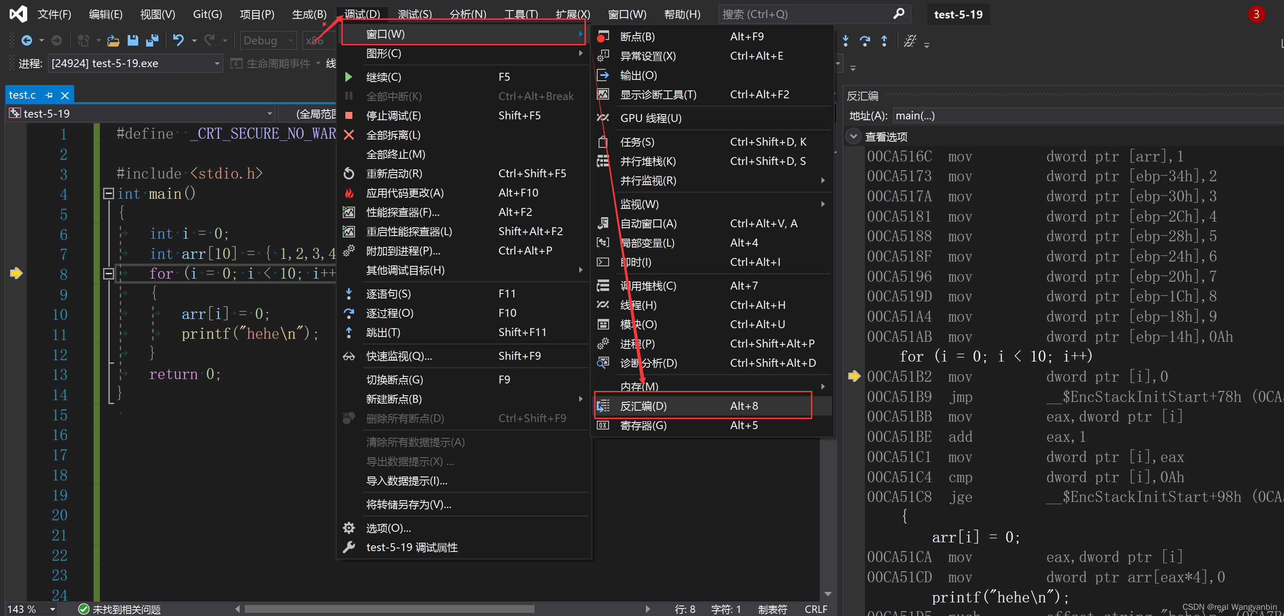Select 停止调试(E) stop debugging
The image size is (1284, 616).
click(463, 116)
